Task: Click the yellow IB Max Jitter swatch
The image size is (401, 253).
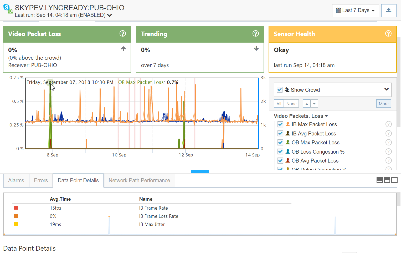Action: point(16,224)
